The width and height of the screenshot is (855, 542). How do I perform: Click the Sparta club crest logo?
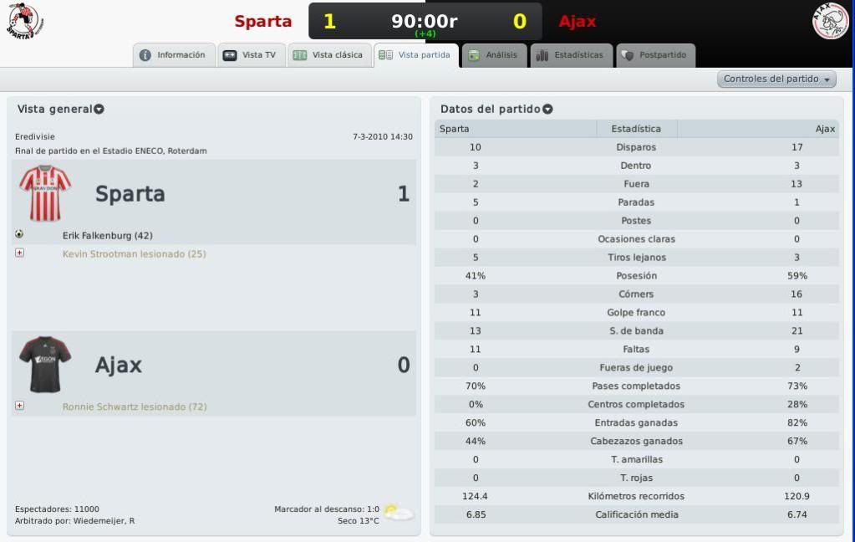(x=24, y=21)
